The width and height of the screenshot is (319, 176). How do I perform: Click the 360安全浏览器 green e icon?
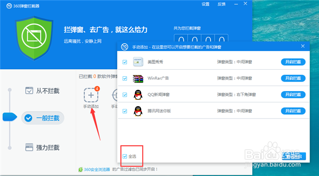(x=81, y=169)
